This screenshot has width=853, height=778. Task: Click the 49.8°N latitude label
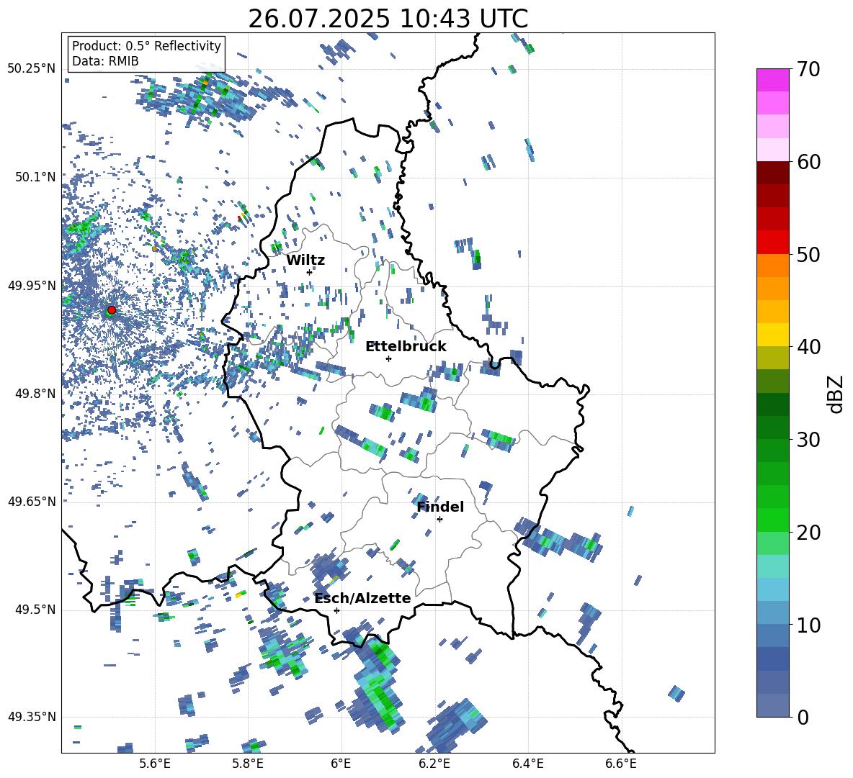pyautogui.click(x=35, y=394)
